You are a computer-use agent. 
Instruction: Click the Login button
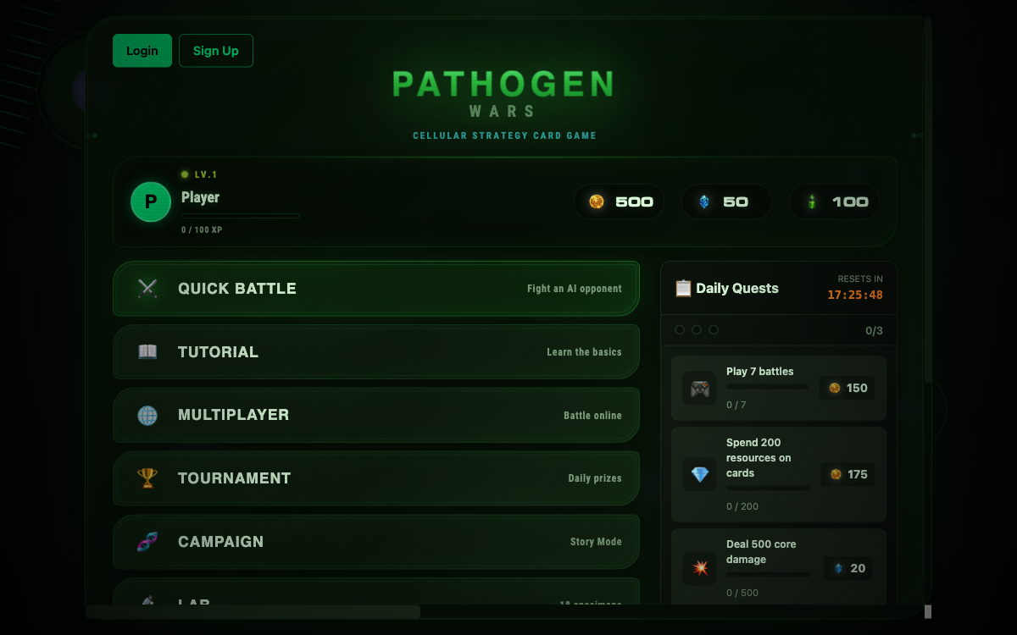point(142,50)
